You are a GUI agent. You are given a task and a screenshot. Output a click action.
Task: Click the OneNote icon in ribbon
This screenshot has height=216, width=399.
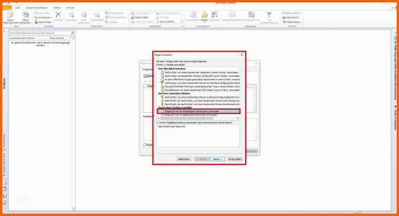(x=214, y=15)
